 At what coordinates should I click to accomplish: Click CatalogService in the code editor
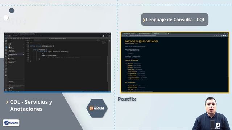[47, 46]
